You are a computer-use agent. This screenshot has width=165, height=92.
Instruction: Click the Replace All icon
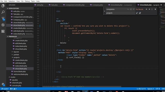140,13
